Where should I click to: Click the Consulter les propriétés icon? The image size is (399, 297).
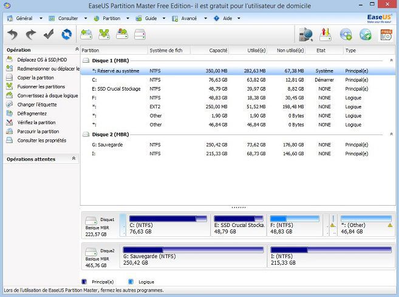[10, 140]
